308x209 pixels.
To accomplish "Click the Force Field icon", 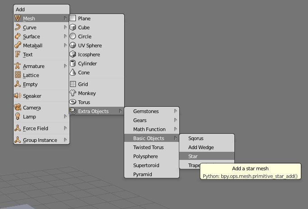I will click(18, 128).
